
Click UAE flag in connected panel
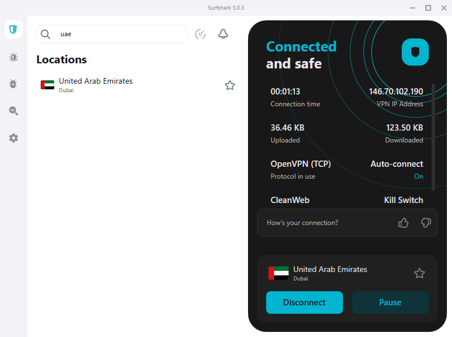[x=279, y=273]
